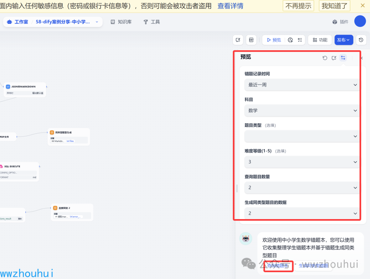370x279 pixels.
Task: Open the 科目 dropdown showing 数学
Action: coord(302,110)
